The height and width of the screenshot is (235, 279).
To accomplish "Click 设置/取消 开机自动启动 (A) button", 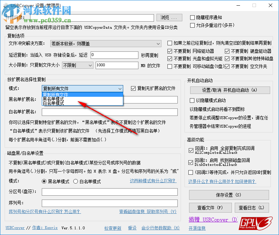I will pos(230,90).
